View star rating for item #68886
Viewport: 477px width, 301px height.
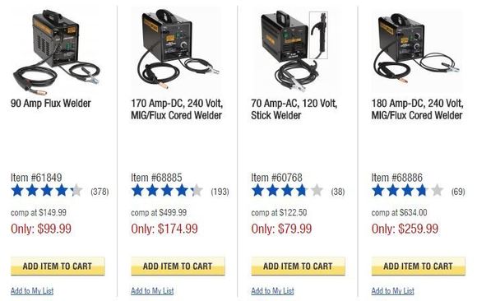(407, 191)
